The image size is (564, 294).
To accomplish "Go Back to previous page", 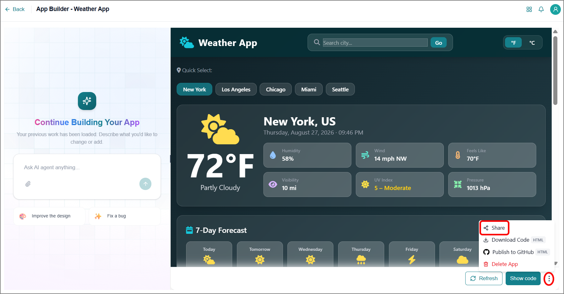I will 15,9.
